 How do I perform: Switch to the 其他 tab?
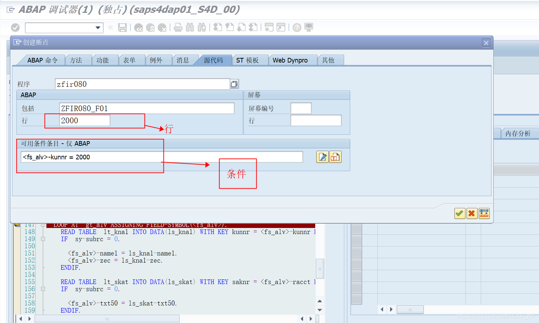click(328, 60)
